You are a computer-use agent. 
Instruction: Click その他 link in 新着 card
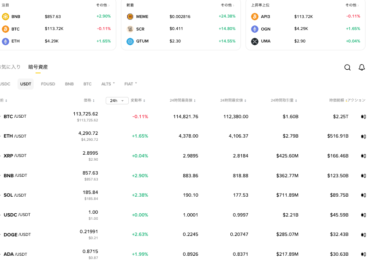227,5
